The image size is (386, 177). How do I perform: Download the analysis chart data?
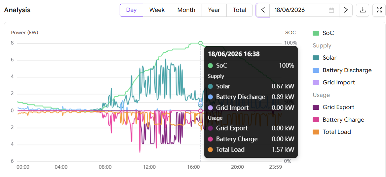pyautogui.click(x=363, y=10)
